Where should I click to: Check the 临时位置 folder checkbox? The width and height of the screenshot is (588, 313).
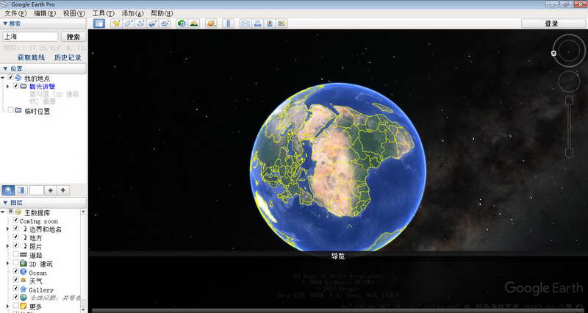(10, 111)
